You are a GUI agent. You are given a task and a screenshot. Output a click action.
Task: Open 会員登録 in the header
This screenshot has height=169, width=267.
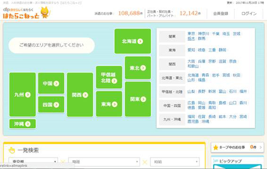[220, 14]
